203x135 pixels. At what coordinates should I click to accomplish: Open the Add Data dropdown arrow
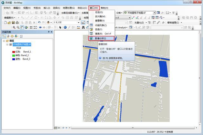tap(51, 23)
